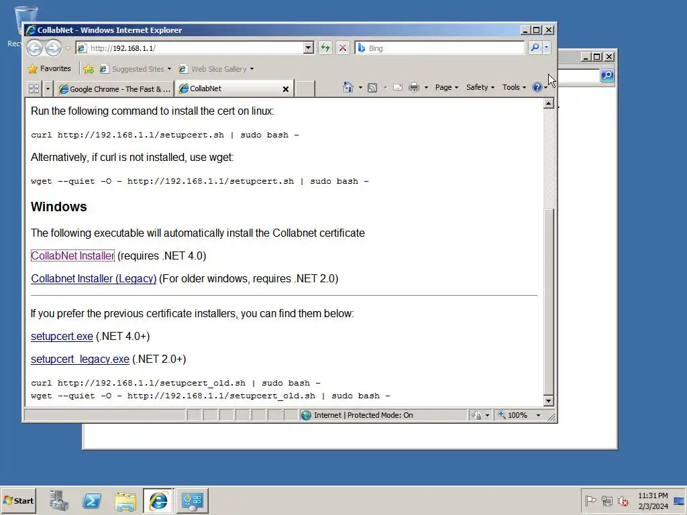Download setupcert_legacy.exe link
Screen dimensions: 687x515
tap(81, 359)
